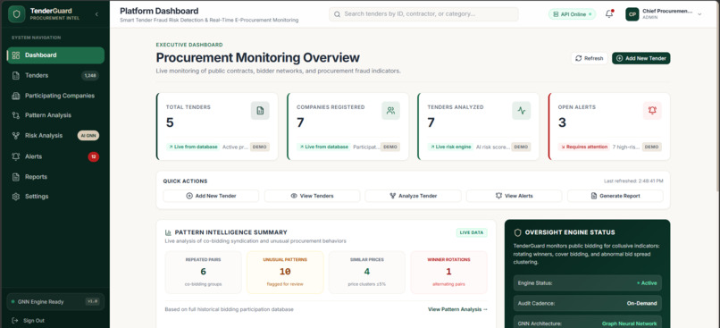Open Settings in the sidebar
The image size is (720, 328).
55,196
